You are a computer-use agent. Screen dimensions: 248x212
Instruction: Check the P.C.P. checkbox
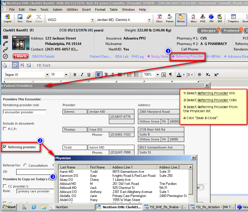pyautogui.click(x=5, y=129)
